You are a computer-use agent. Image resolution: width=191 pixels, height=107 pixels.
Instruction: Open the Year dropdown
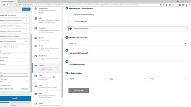coord(168,79)
